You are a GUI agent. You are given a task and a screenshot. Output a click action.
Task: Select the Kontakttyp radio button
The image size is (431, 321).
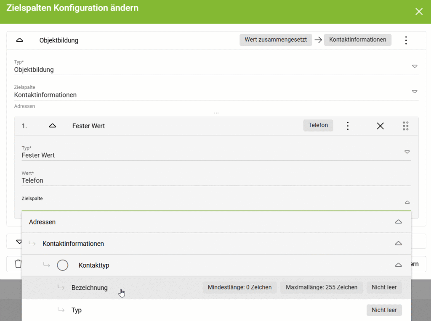[63, 265]
